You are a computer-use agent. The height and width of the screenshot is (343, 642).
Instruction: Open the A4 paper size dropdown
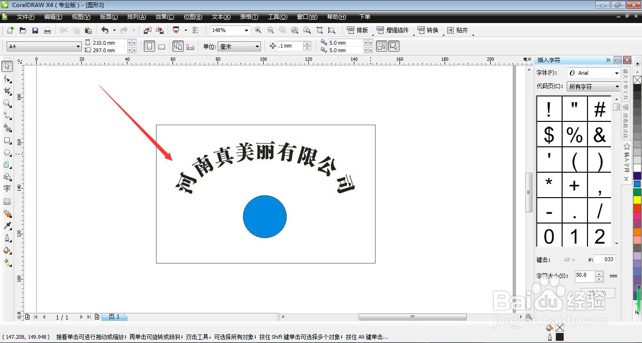tap(78, 47)
